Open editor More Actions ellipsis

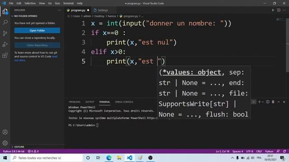coord(284,10)
